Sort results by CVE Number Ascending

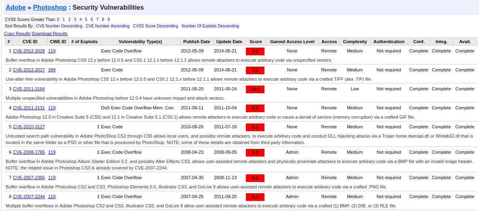[x=108, y=26]
